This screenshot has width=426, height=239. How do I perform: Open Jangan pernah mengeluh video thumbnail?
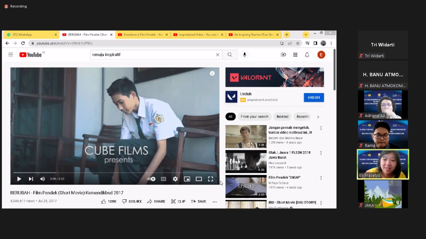[246, 137]
